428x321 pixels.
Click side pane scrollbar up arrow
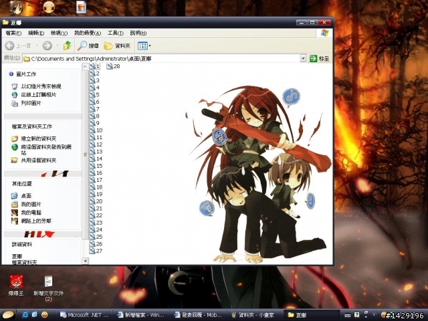pos(85,67)
